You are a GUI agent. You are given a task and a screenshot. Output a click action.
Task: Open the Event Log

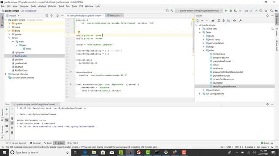click(267, 143)
